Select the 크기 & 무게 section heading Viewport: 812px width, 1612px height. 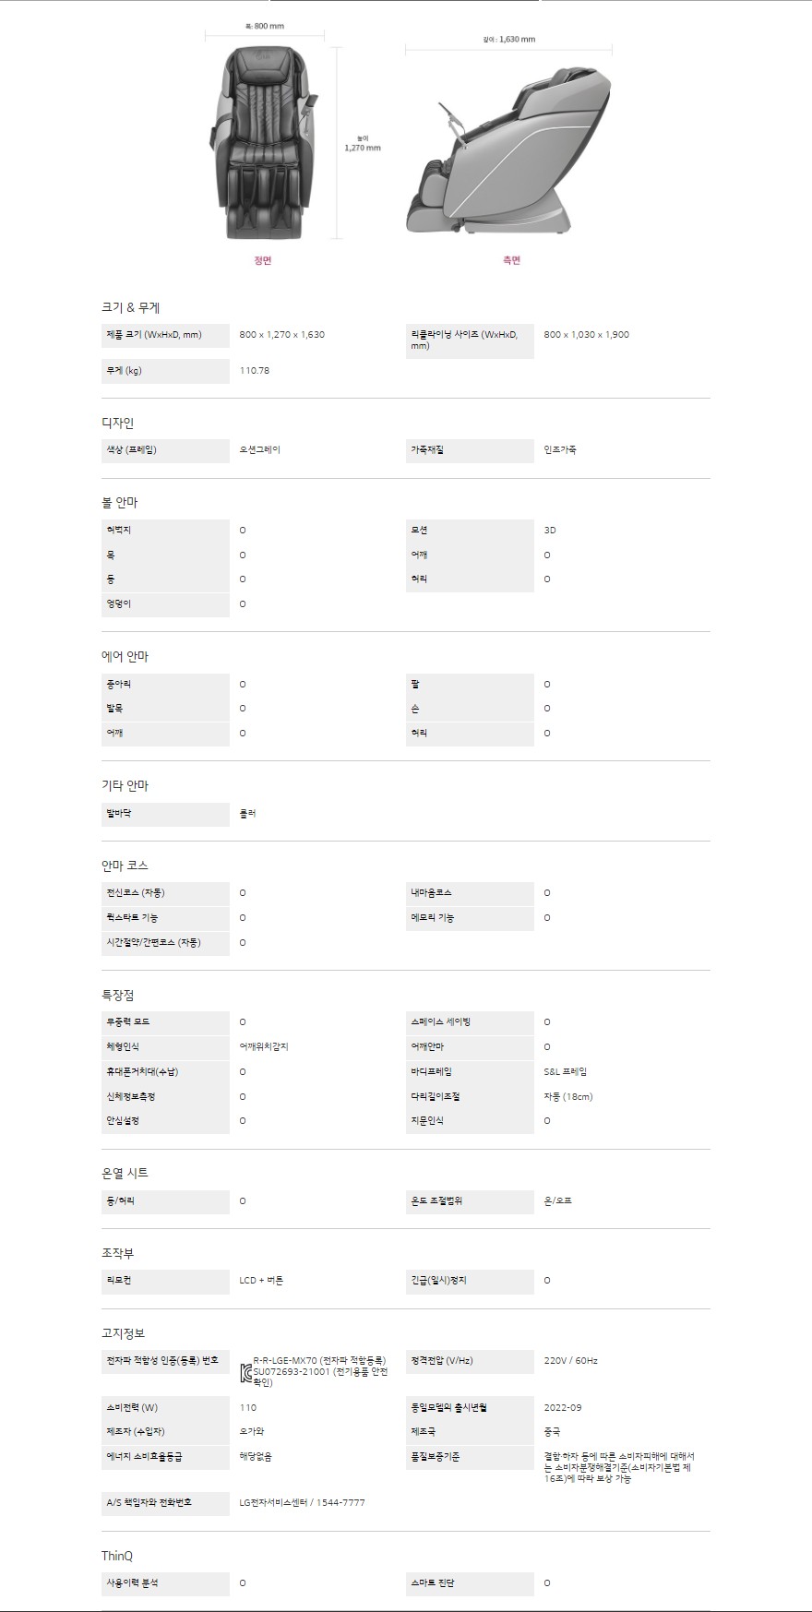(x=130, y=307)
